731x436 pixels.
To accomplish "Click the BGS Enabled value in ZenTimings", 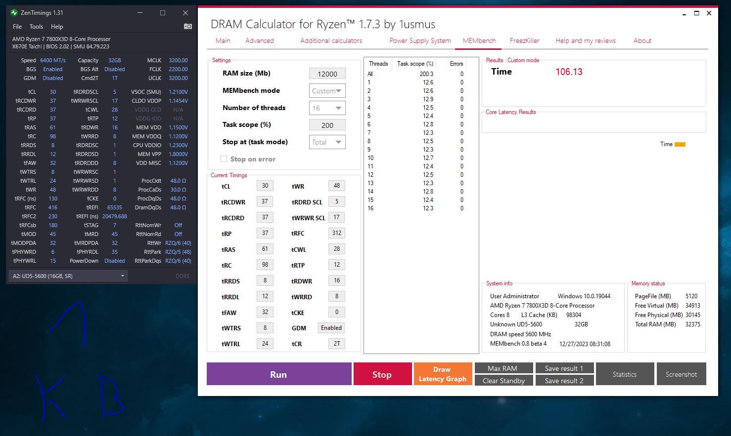I will [53, 69].
